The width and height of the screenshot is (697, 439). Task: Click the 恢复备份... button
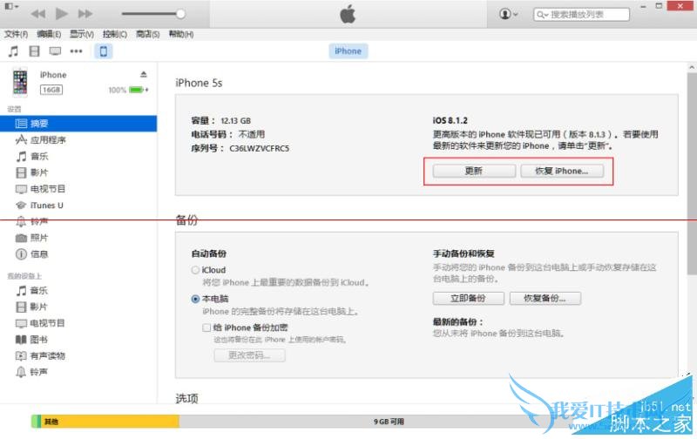pos(545,298)
